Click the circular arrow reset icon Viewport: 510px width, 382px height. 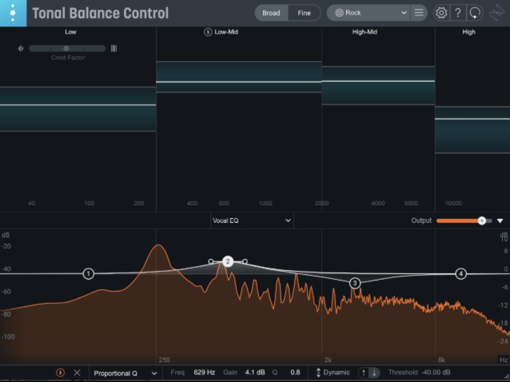(x=475, y=13)
